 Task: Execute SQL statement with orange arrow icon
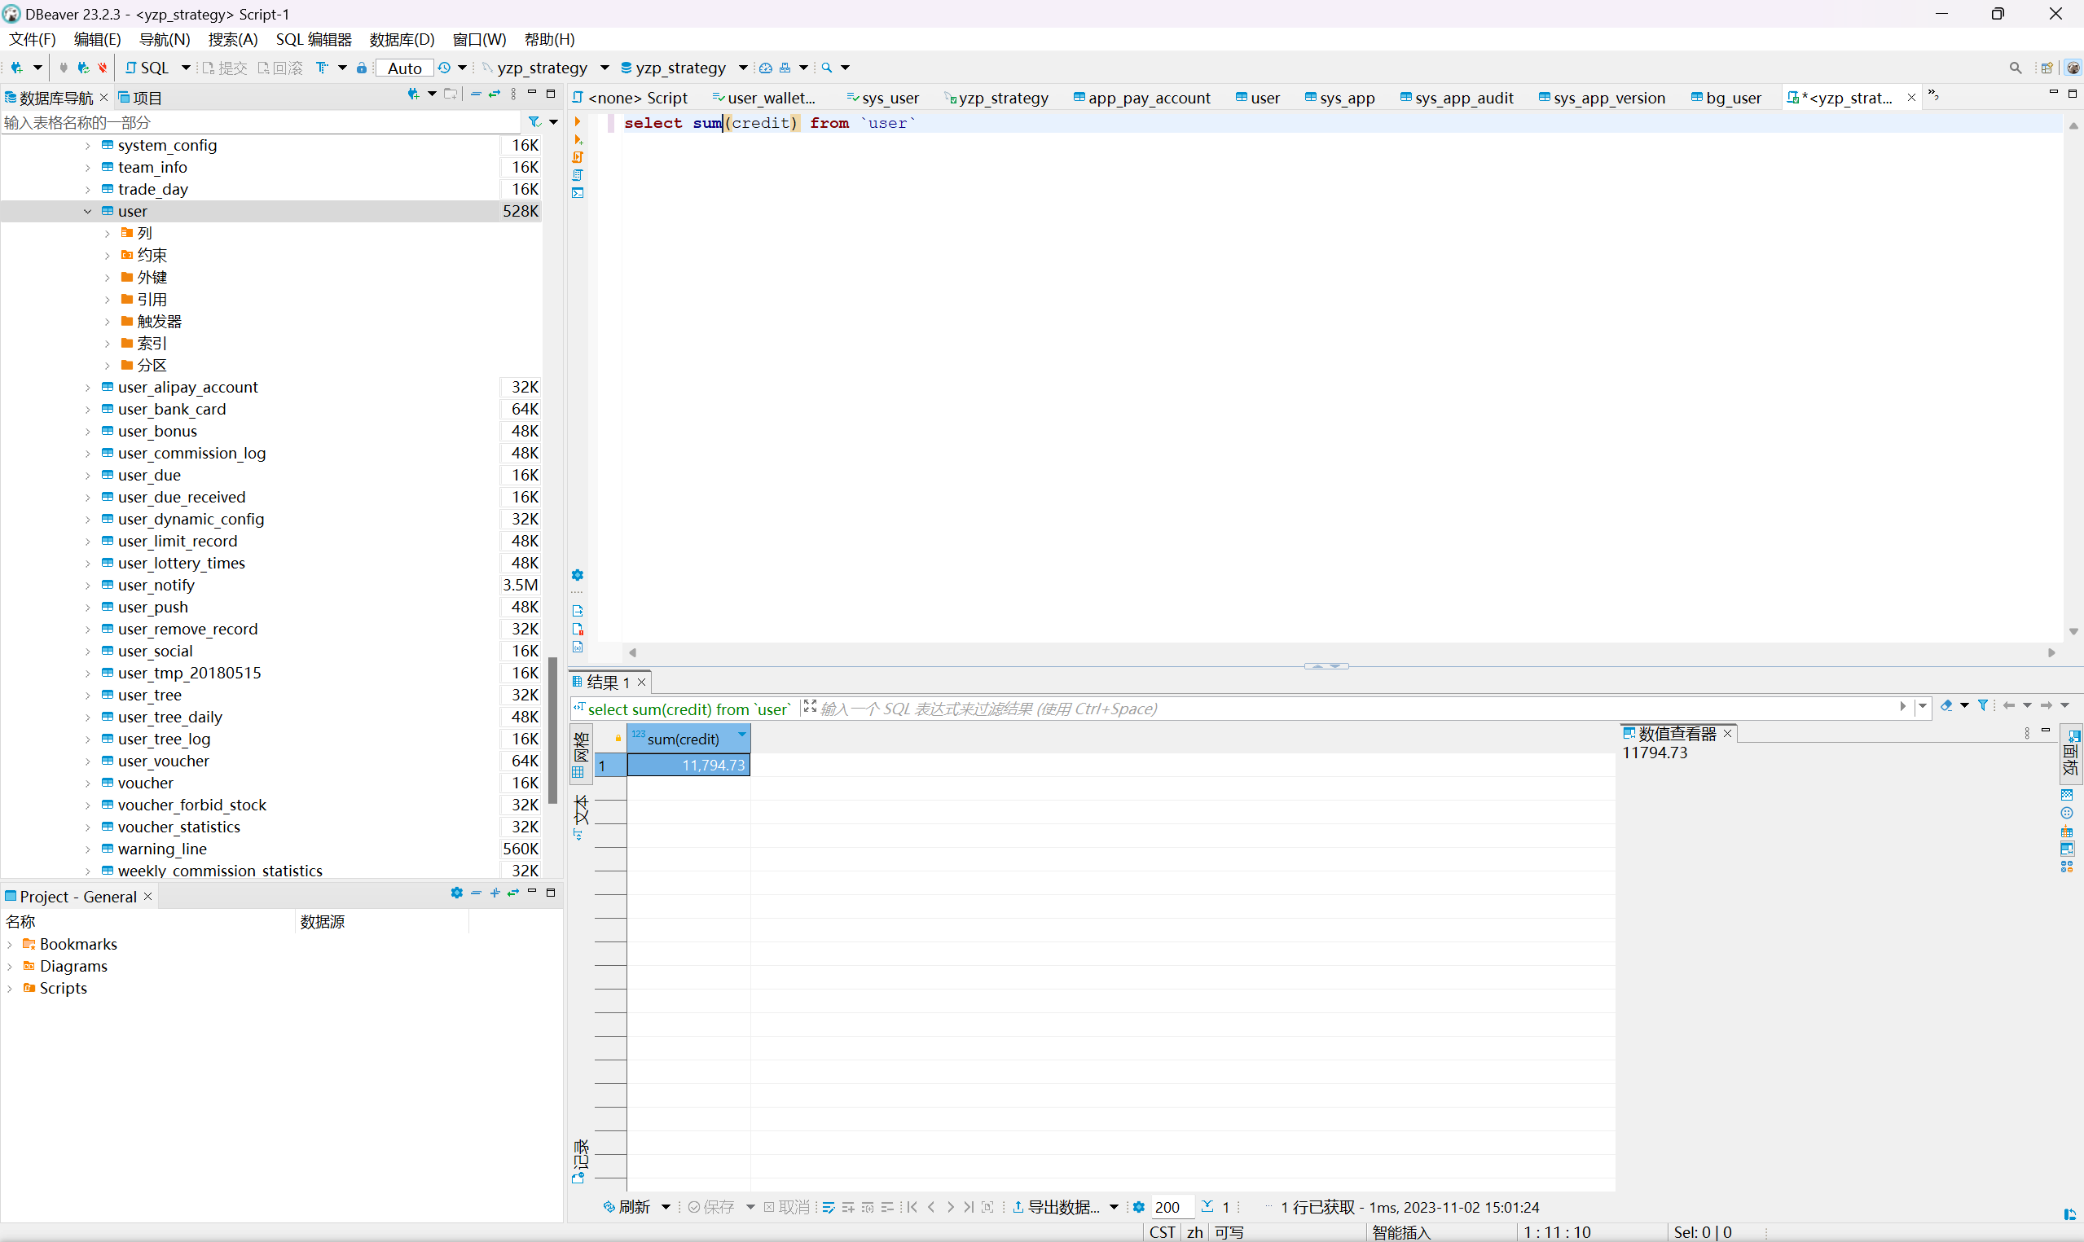[578, 122]
